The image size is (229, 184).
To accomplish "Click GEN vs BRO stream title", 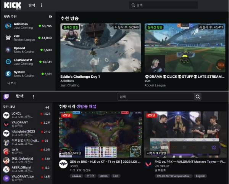I will 105,162.
